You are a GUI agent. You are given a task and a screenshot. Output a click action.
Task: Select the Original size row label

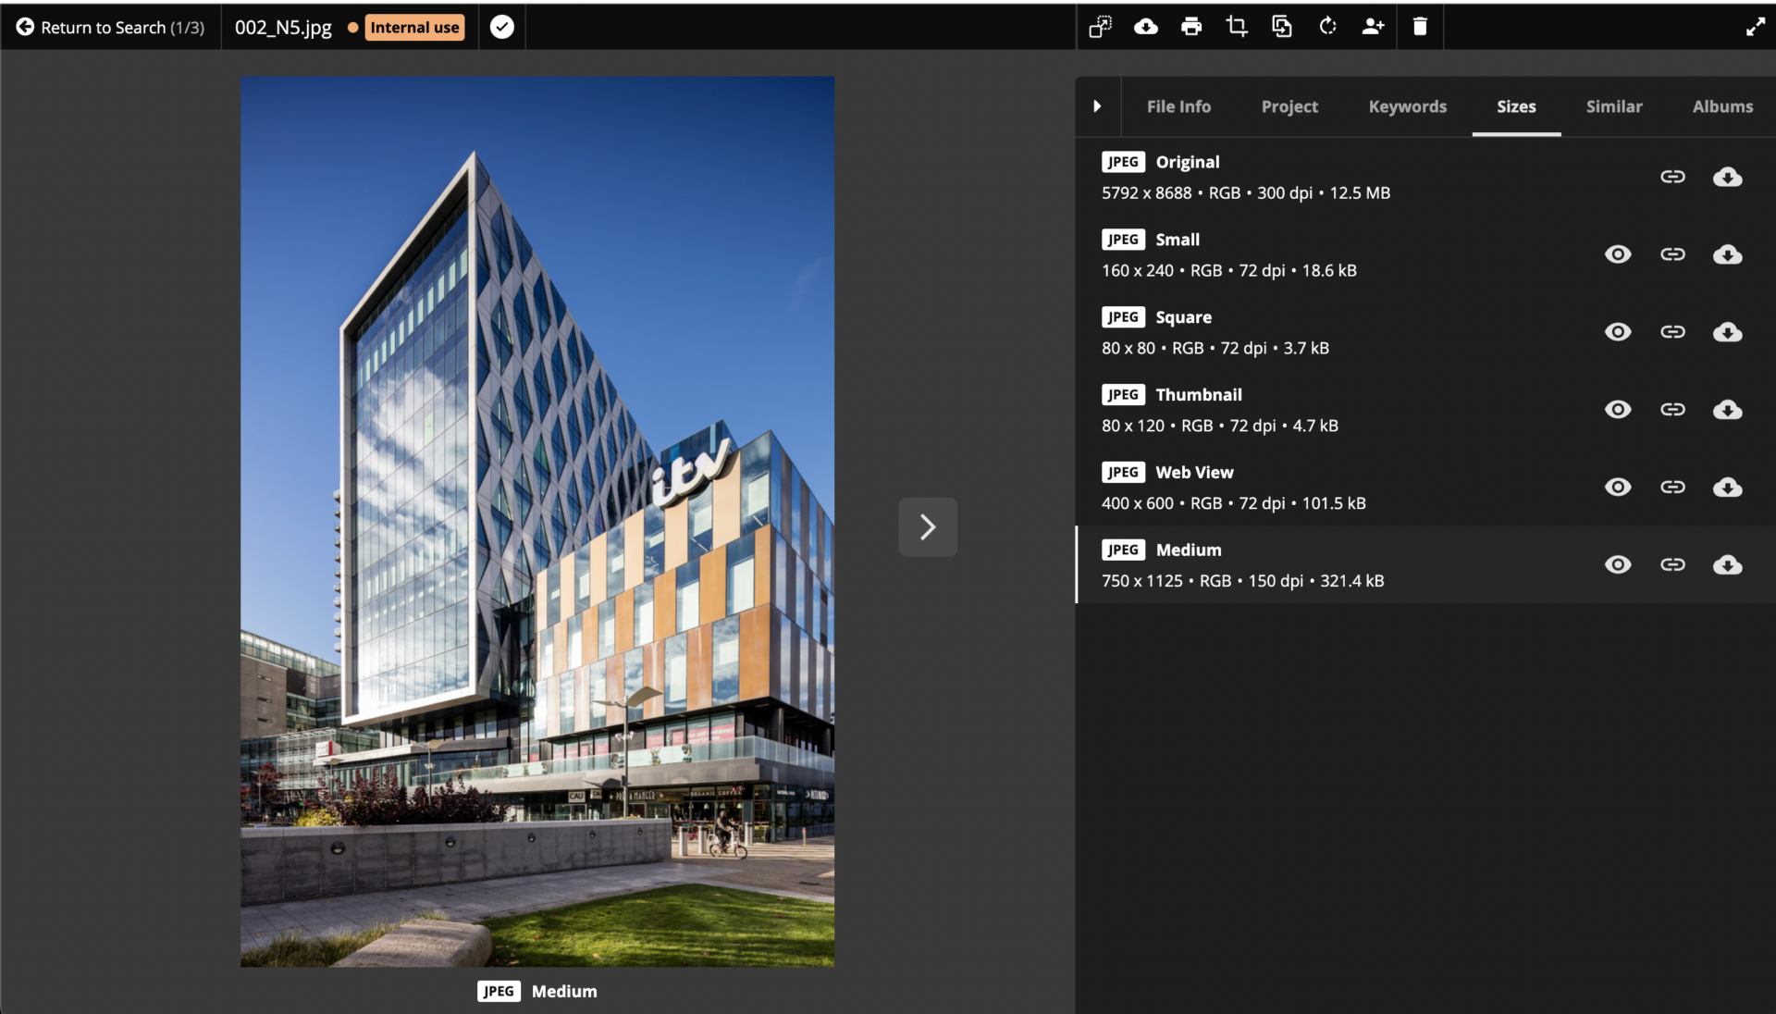tap(1188, 162)
